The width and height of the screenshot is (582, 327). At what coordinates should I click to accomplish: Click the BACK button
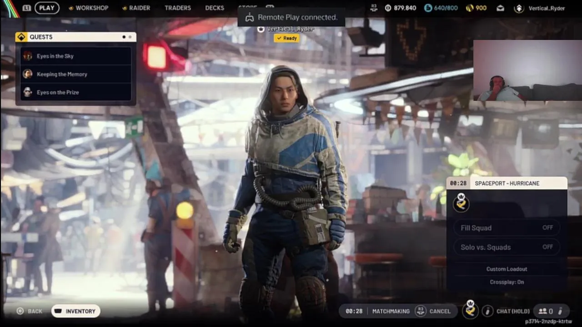coord(30,311)
